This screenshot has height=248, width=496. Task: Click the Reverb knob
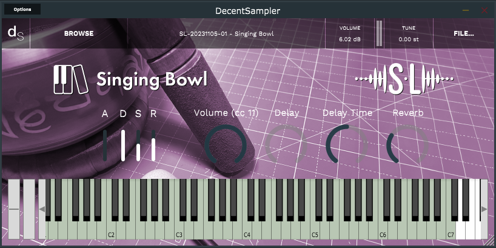pos(407,145)
